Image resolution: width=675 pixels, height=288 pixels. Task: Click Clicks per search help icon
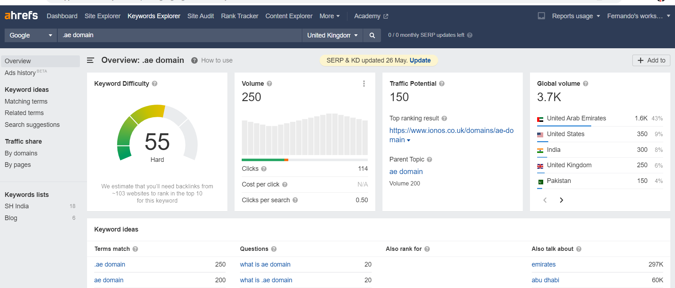click(295, 200)
